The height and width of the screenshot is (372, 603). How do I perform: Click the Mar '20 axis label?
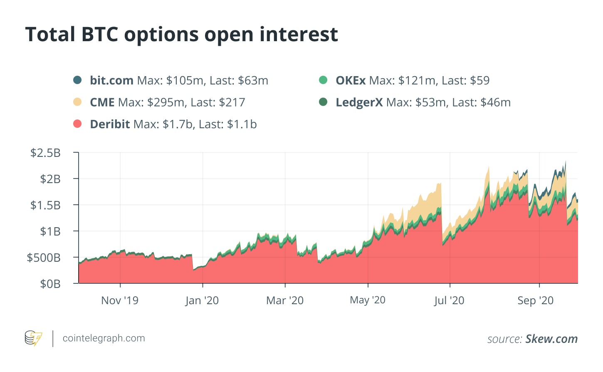(285, 300)
